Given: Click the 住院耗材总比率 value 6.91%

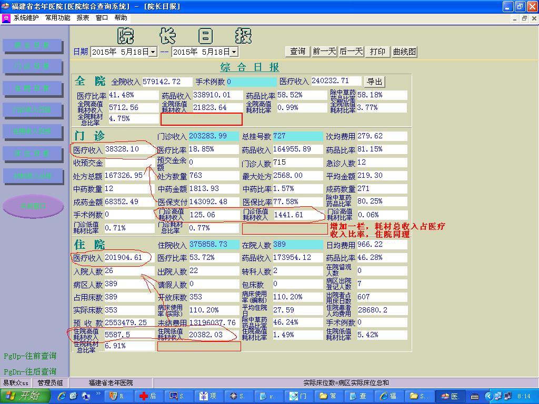Looking at the screenshot, I should coord(129,346).
